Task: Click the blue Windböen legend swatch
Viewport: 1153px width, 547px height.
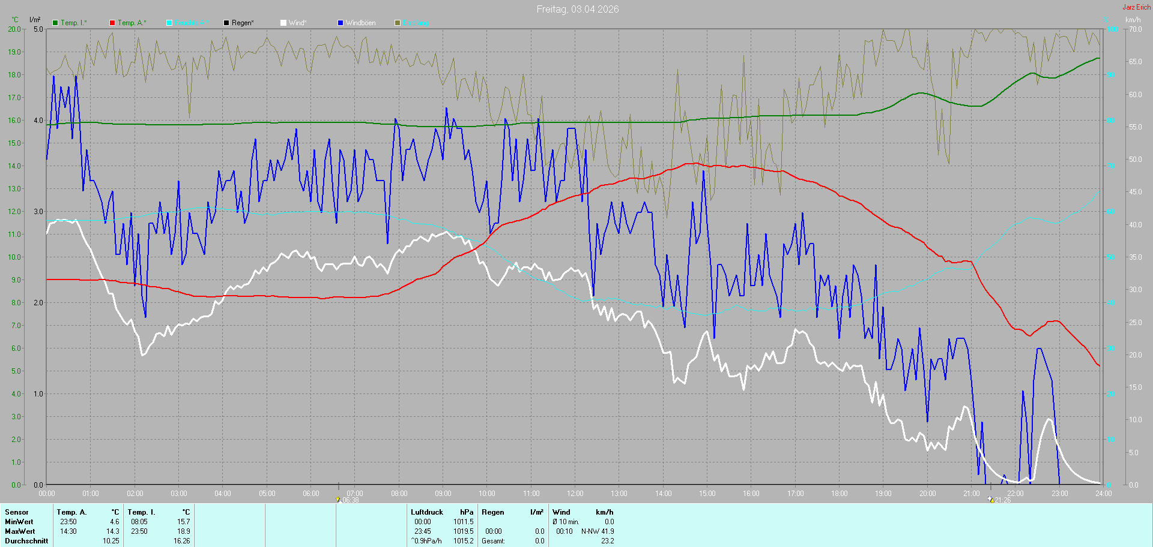Action: coord(340,23)
